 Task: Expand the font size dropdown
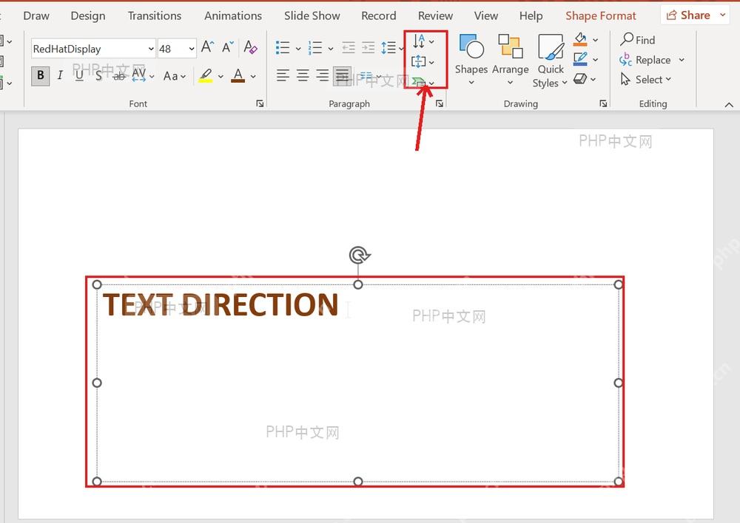(191, 49)
